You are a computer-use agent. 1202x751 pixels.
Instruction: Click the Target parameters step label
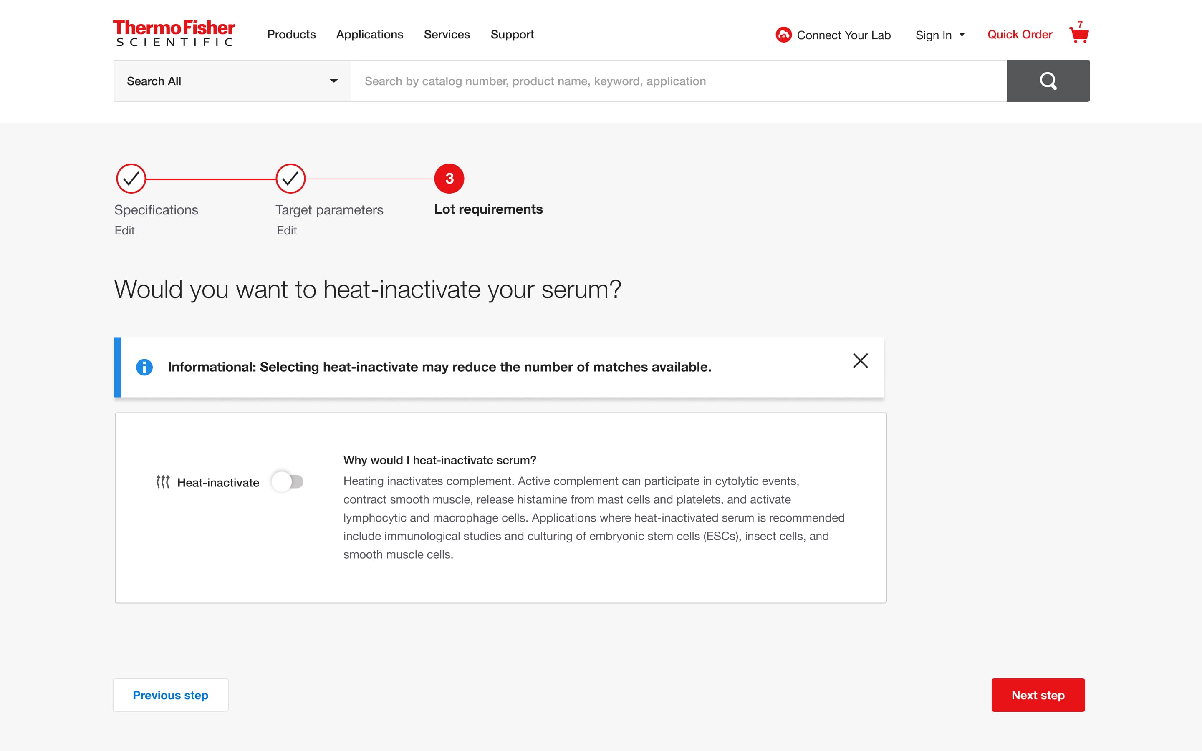[x=329, y=209]
